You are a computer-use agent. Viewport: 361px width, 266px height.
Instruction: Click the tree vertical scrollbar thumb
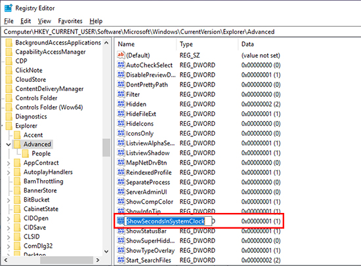[106, 147]
